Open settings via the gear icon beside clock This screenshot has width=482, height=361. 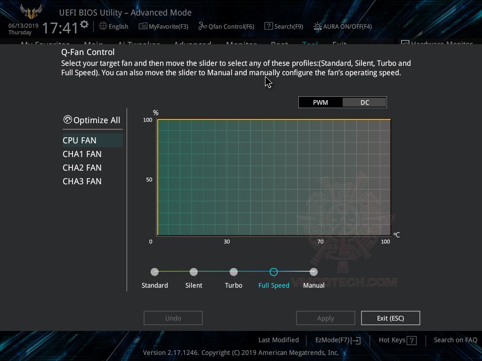[x=84, y=24]
